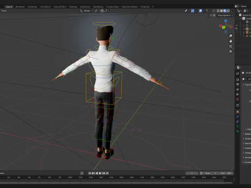Open the Scene properties tab

(237, 95)
